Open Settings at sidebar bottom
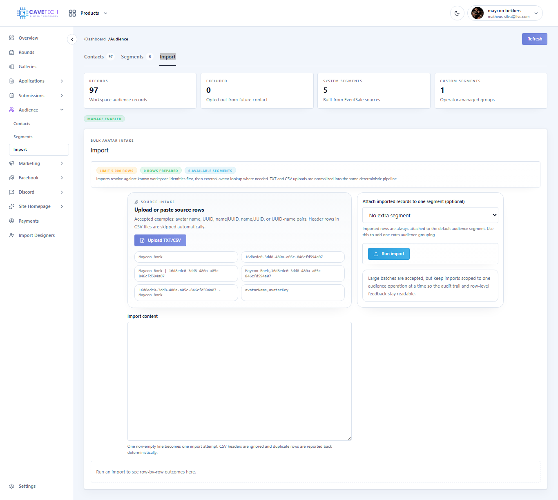 (x=36, y=486)
